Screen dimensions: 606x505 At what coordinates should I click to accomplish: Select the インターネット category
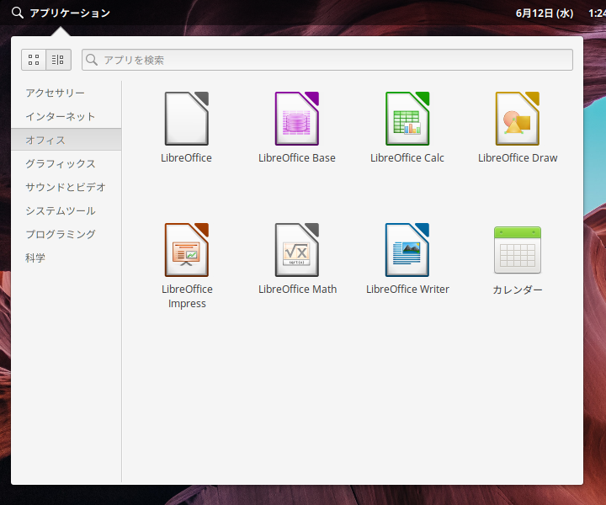[66, 116]
